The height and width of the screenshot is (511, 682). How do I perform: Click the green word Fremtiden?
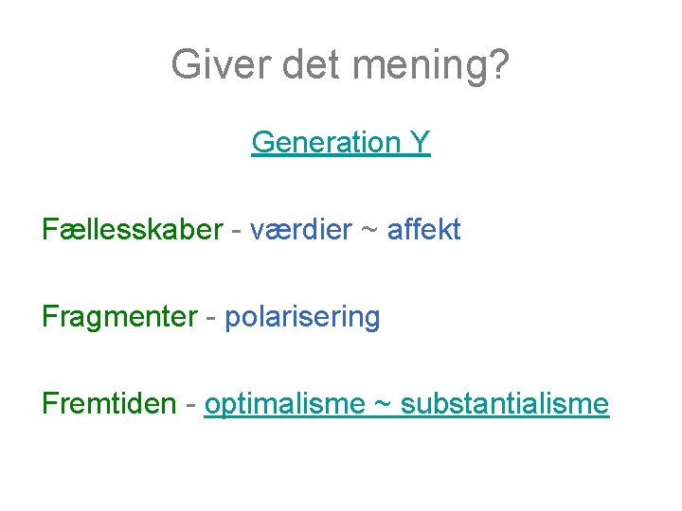[x=109, y=403]
